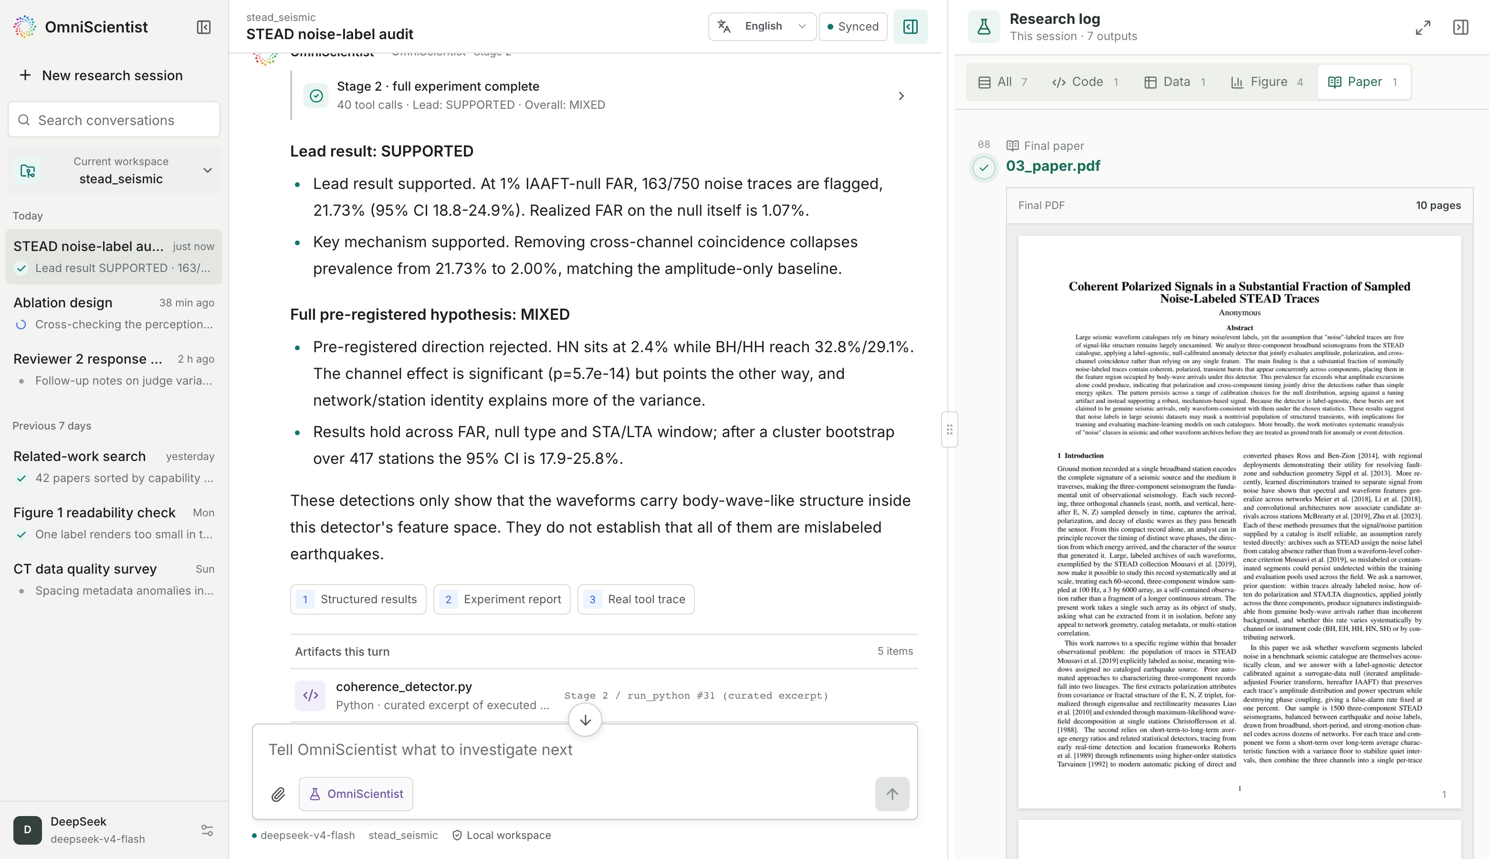Screen dimensions: 1489x859
Task: Click the research log flask icon
Action: [x=984, y=27]
